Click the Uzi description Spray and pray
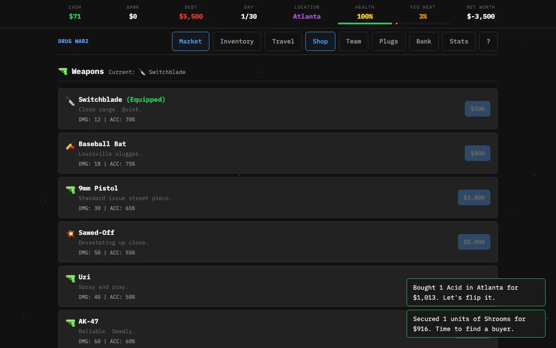556x348 pixels. tap(103, 287)
